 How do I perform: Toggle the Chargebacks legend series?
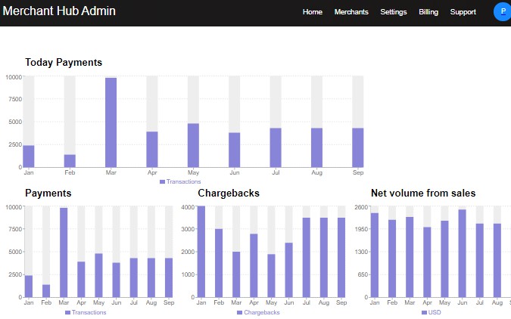pos(258,312)
